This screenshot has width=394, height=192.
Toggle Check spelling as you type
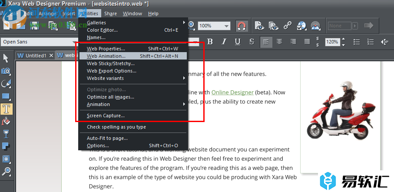(x=133, y=127)
